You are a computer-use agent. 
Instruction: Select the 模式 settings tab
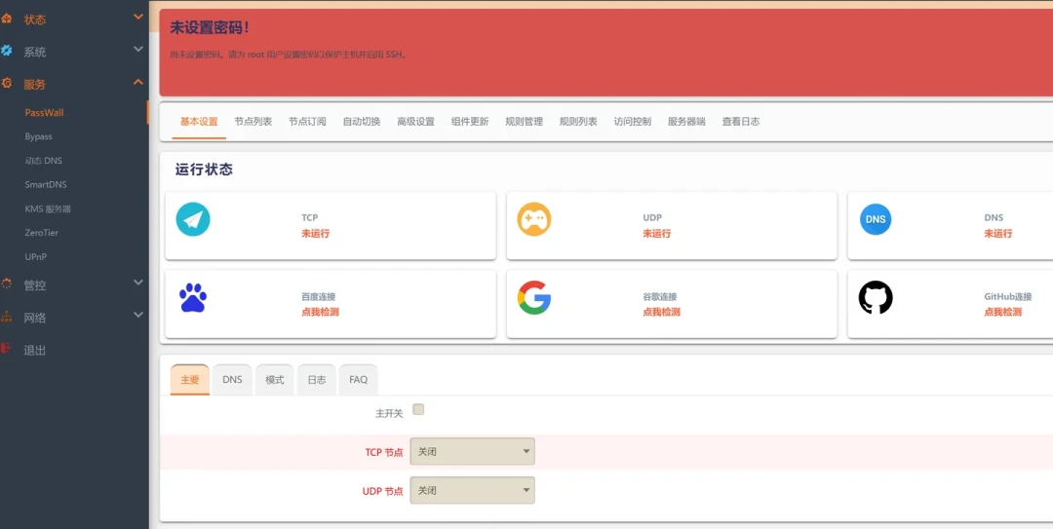click(275, 380)
